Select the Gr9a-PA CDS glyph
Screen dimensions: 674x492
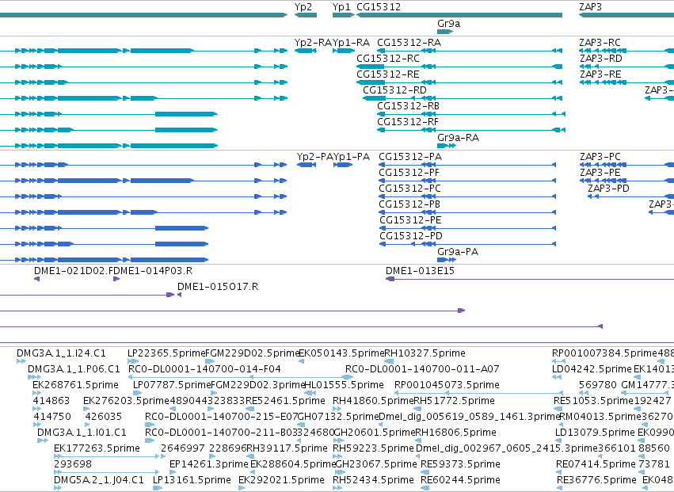pos(447,260)
